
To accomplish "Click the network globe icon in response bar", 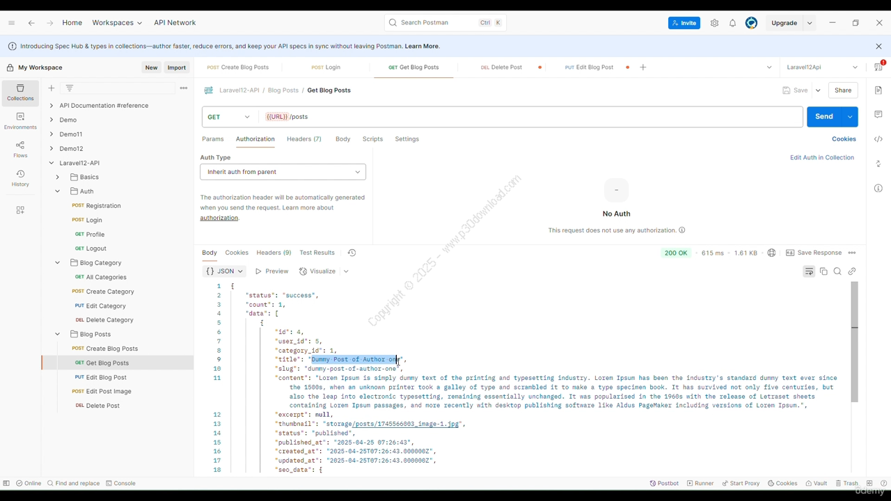I will click(x=771, y=253).
